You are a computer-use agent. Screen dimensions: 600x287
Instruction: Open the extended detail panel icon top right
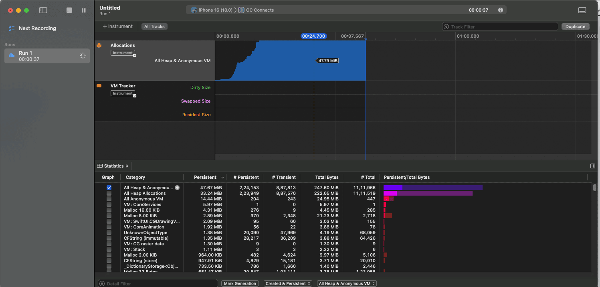pyautogui.click(x=582, y=10)
